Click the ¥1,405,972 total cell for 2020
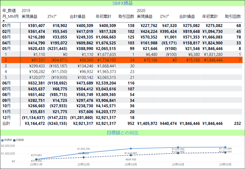The height and width of the screenshot is (169, 245). pyautogui.click(x=147, y=124)
